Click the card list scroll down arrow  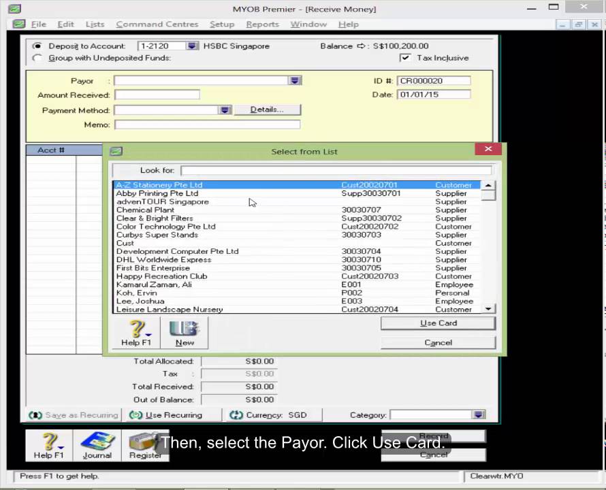point(488,309)
